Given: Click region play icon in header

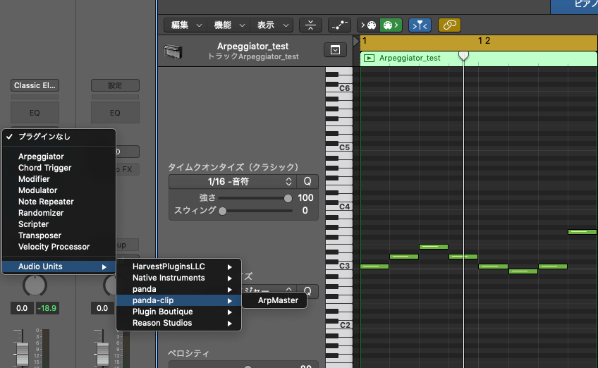Looking at the screenshot, I should (369, 59).
